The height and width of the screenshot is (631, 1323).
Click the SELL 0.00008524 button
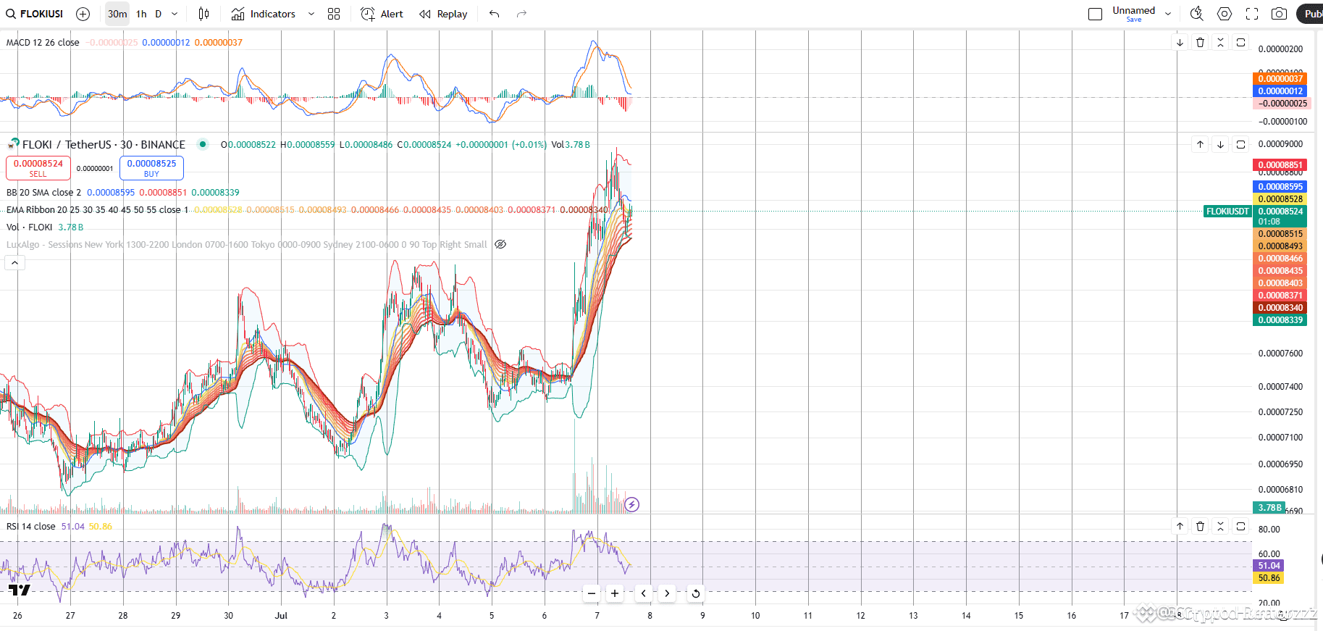(x=38, y=168)
